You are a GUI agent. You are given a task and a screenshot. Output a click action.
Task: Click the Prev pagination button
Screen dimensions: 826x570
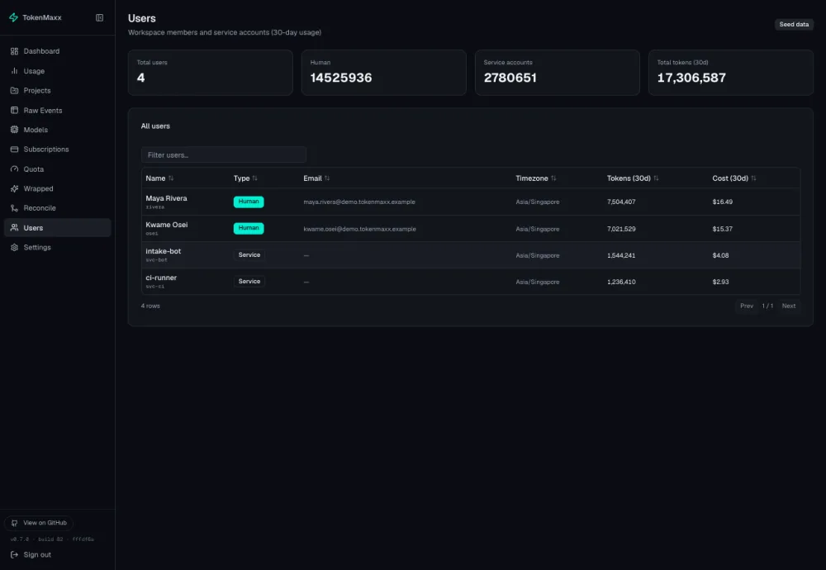[747, 306]
